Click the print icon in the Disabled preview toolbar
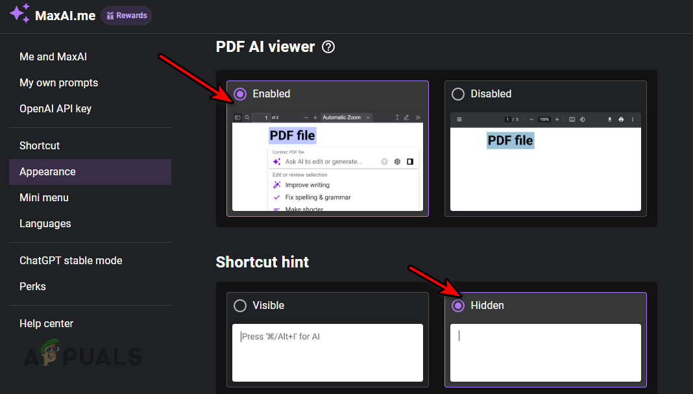 click(621, 119)
